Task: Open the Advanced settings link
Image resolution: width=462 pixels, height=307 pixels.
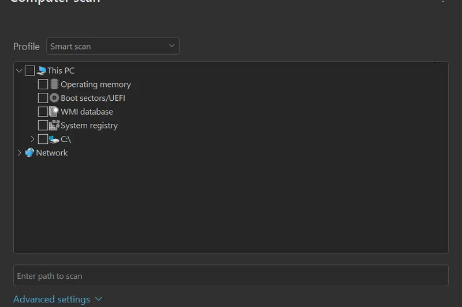Action: (x=51, y=300)
